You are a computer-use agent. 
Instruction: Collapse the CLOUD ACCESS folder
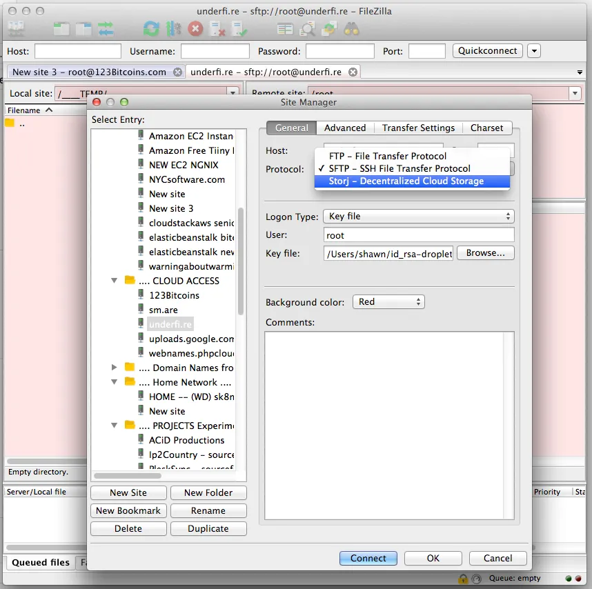[x=114, y=280]
